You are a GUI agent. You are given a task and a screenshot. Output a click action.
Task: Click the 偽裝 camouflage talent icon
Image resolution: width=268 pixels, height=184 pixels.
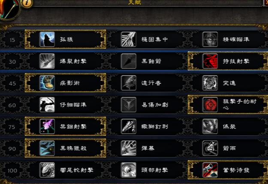pos(210,126)
